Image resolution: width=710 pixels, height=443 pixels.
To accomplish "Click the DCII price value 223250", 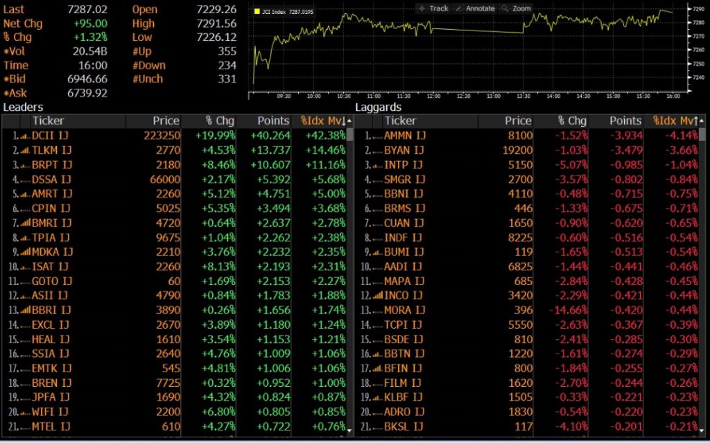I will [x=162, y=136].
